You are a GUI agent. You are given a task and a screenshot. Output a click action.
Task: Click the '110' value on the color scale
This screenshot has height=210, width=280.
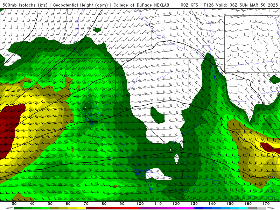click(x=158, y=204)
